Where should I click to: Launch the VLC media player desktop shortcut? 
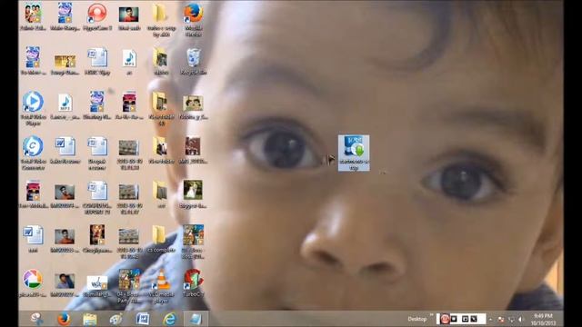coord(162,287)
